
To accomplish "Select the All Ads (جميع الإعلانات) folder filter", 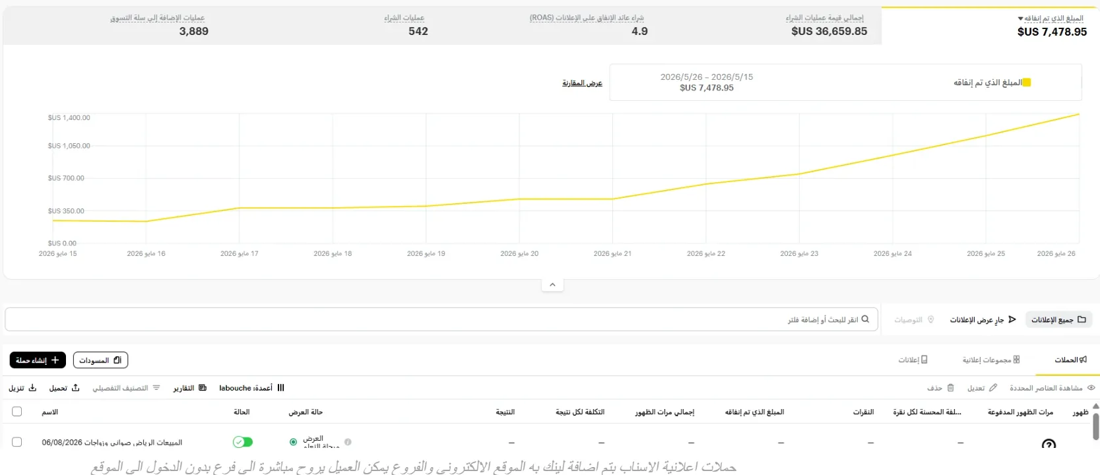I will coord(1058,320).
